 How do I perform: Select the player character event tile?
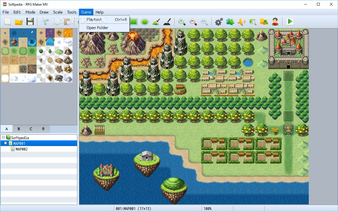pos(289,130)
